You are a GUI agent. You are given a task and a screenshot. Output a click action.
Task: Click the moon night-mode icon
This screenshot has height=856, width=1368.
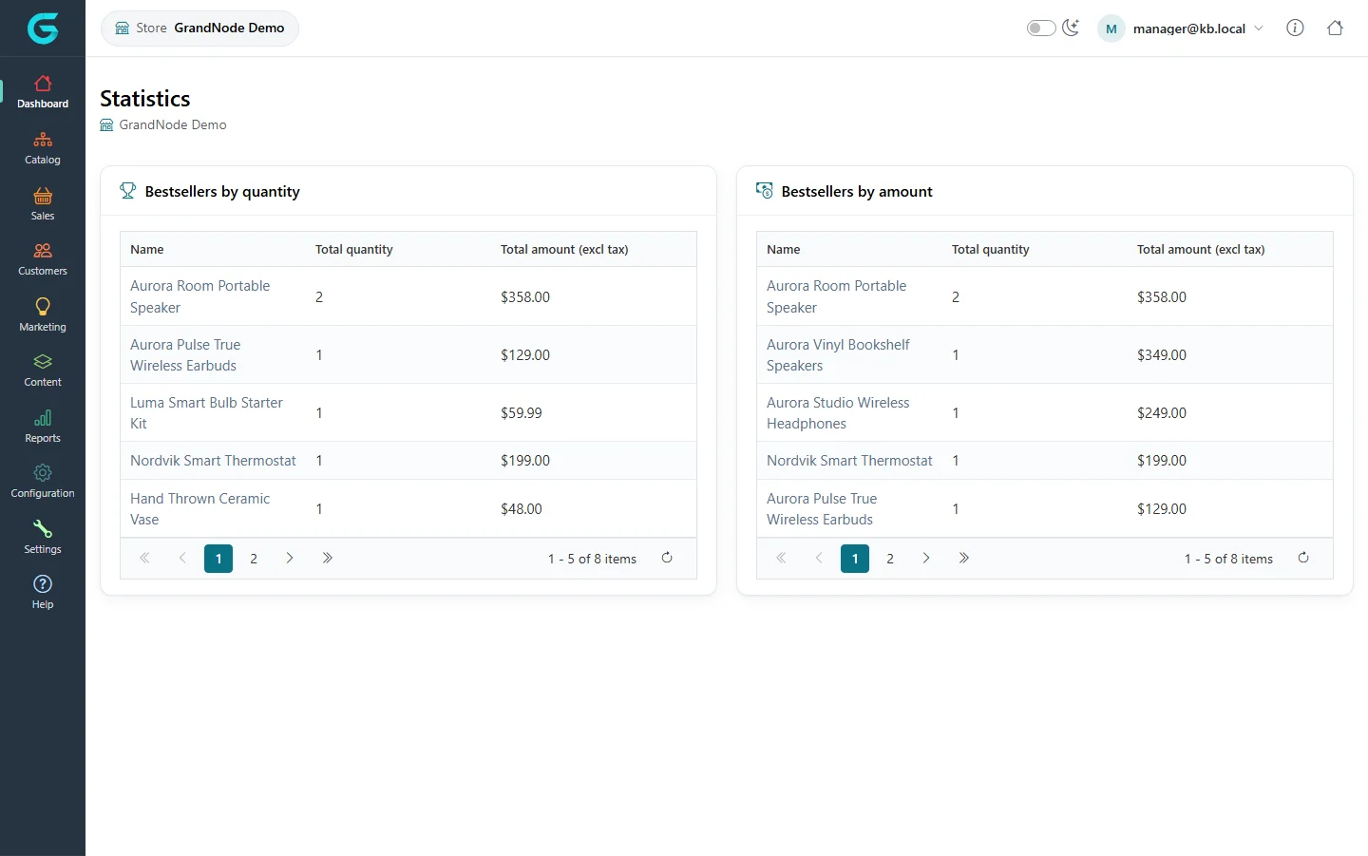click(x=1071, y=28)
